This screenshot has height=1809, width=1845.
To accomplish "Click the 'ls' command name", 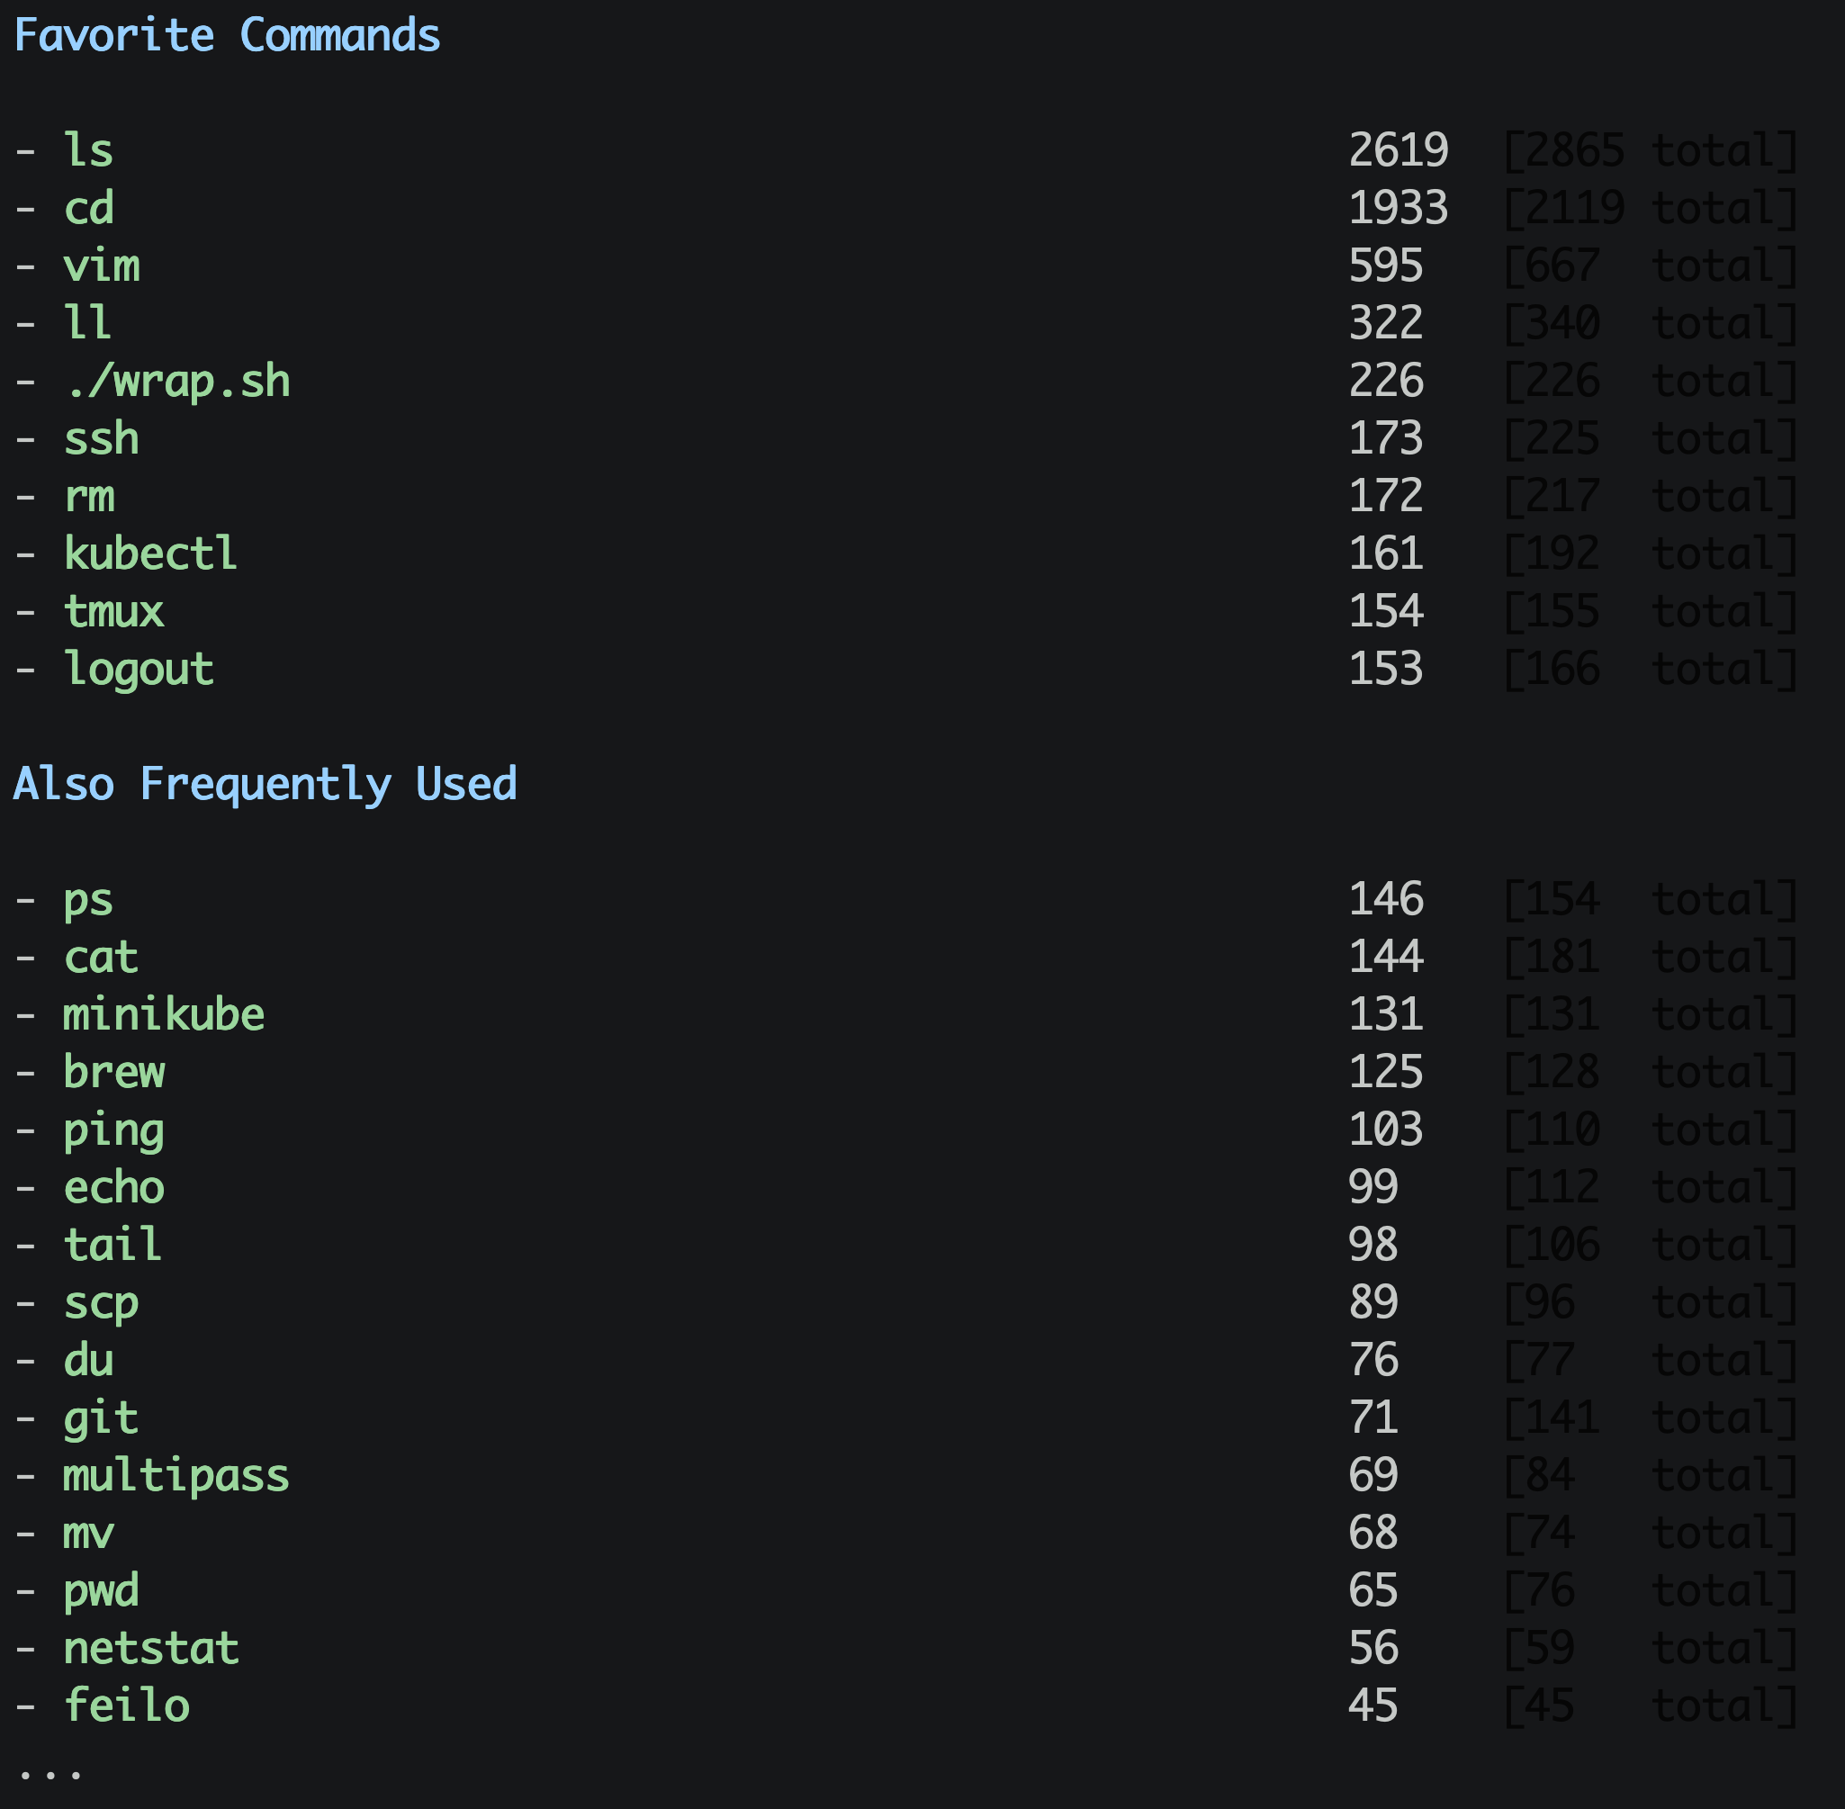I will pos(88,151).
